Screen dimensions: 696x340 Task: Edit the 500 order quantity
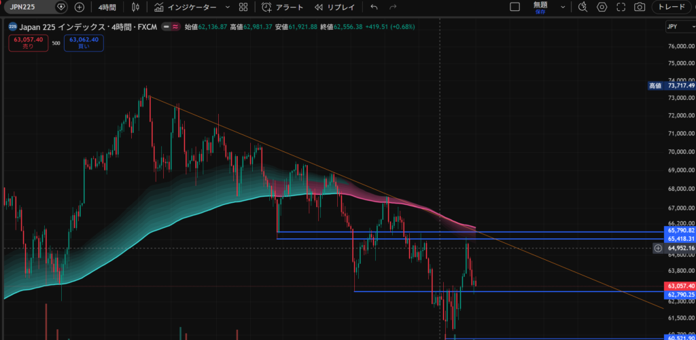[x=56, y=43]
